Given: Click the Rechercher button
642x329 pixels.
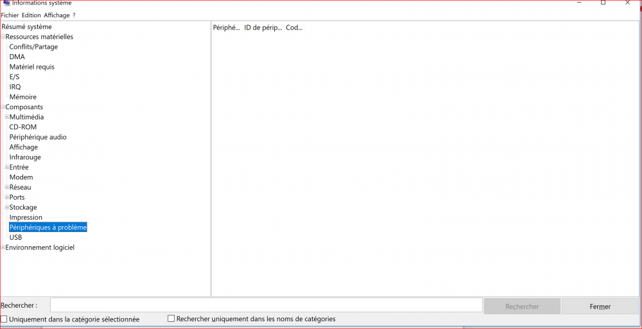Looking at the screenshot, I should coord(522,307).
